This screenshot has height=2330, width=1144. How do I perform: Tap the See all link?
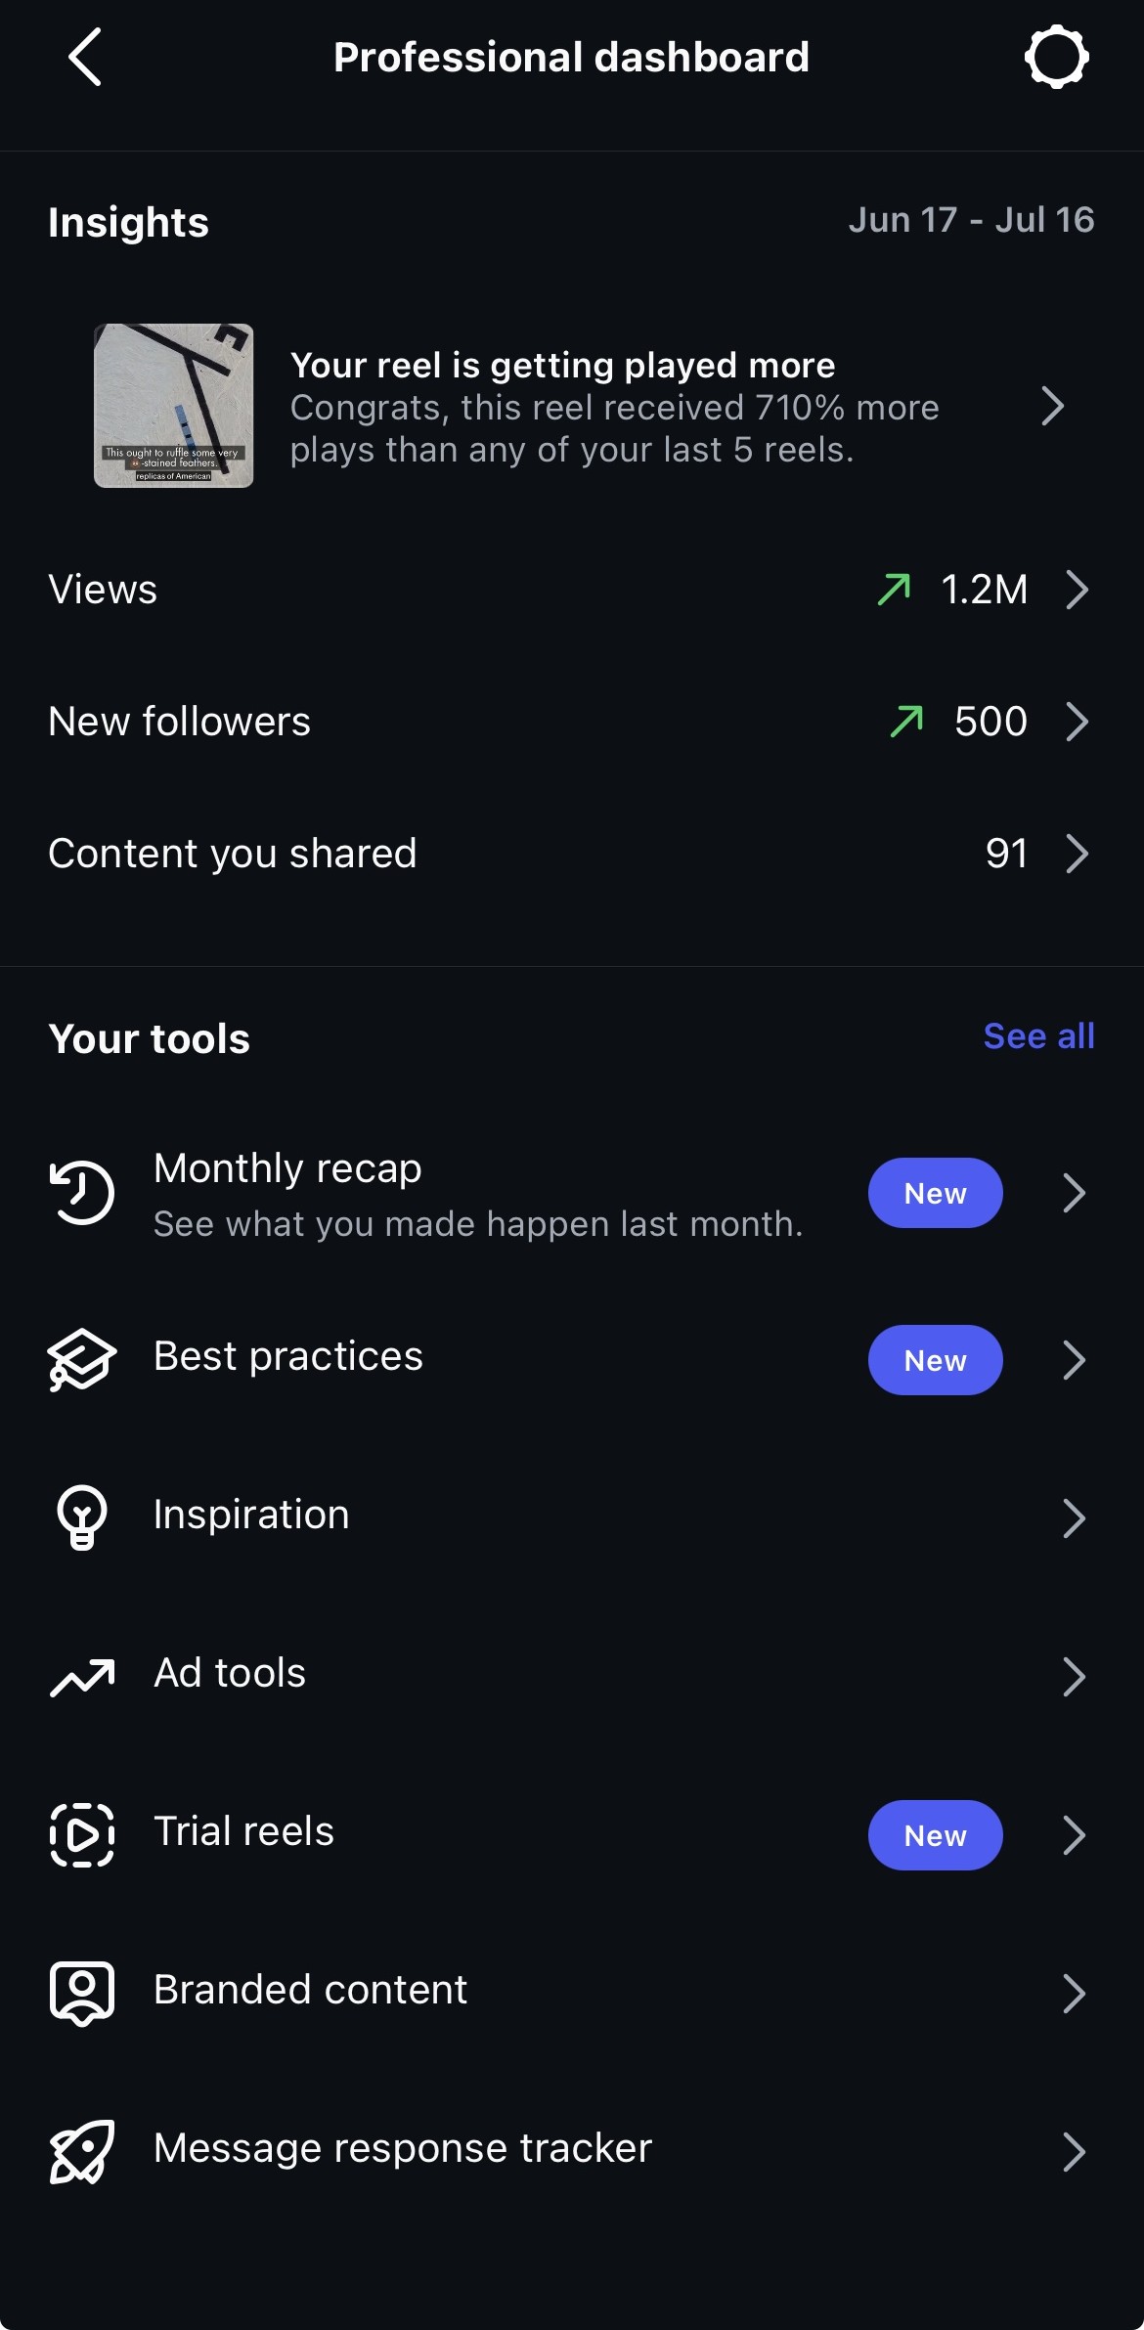1038,1036
